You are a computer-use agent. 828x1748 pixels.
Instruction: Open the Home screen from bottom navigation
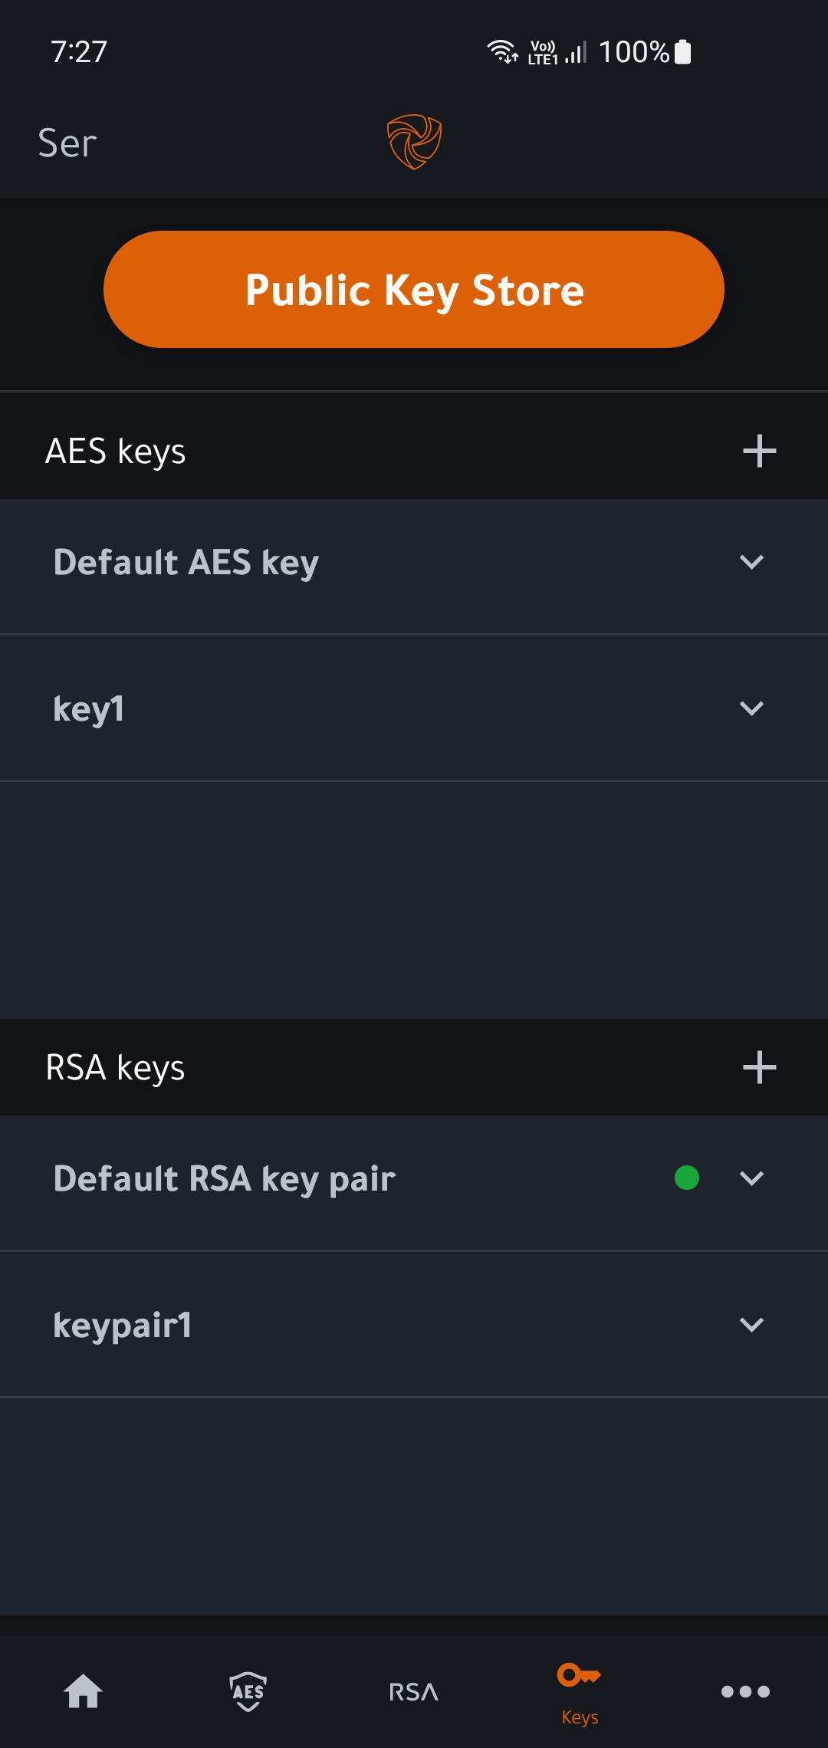82,1691
